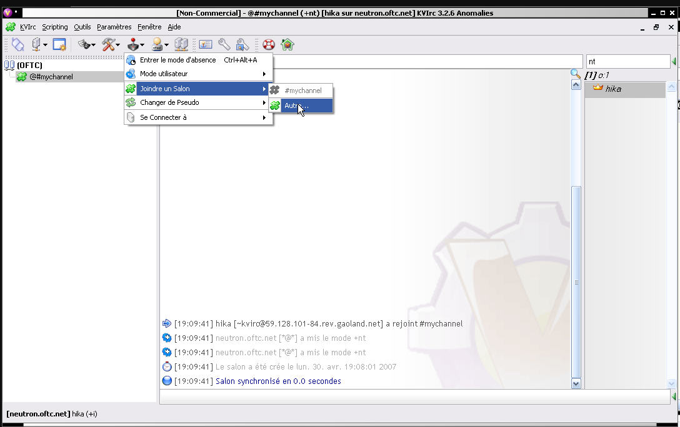The image size is (680, 427).
Task: Click the message input box
Action: (x=414, y=396)
